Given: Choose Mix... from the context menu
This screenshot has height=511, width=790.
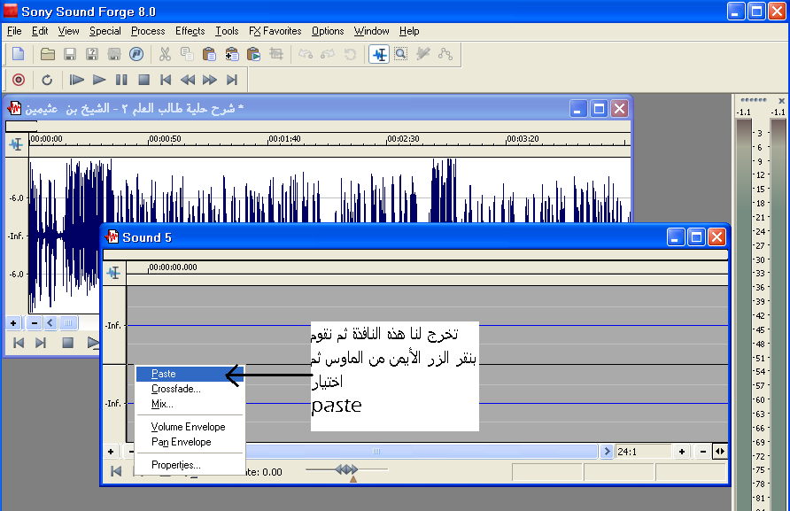Looking at the screenshot, I should (x=190, y=404).
